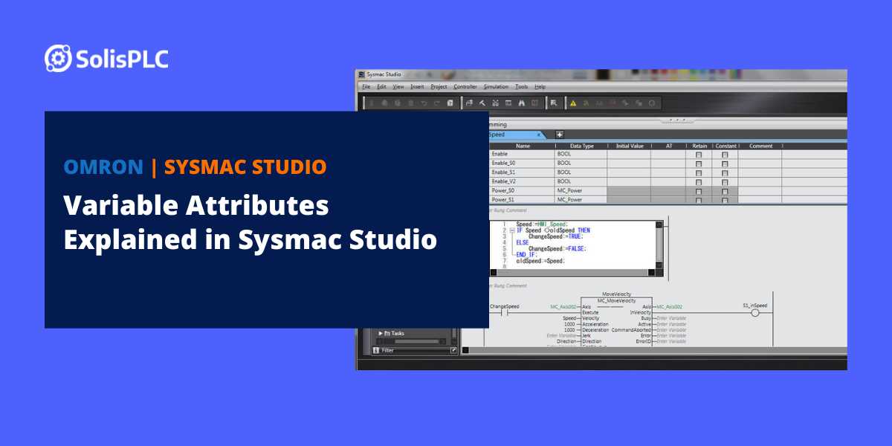
Task: Select the Enable_S1 variable name cell
Action: click(x=522, y=172)
